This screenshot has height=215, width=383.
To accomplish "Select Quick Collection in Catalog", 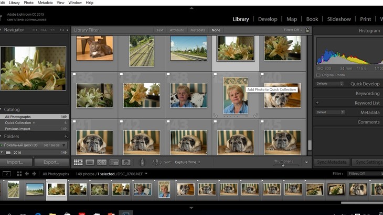I will coord(34,123).
